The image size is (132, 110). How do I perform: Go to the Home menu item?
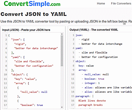101,4
